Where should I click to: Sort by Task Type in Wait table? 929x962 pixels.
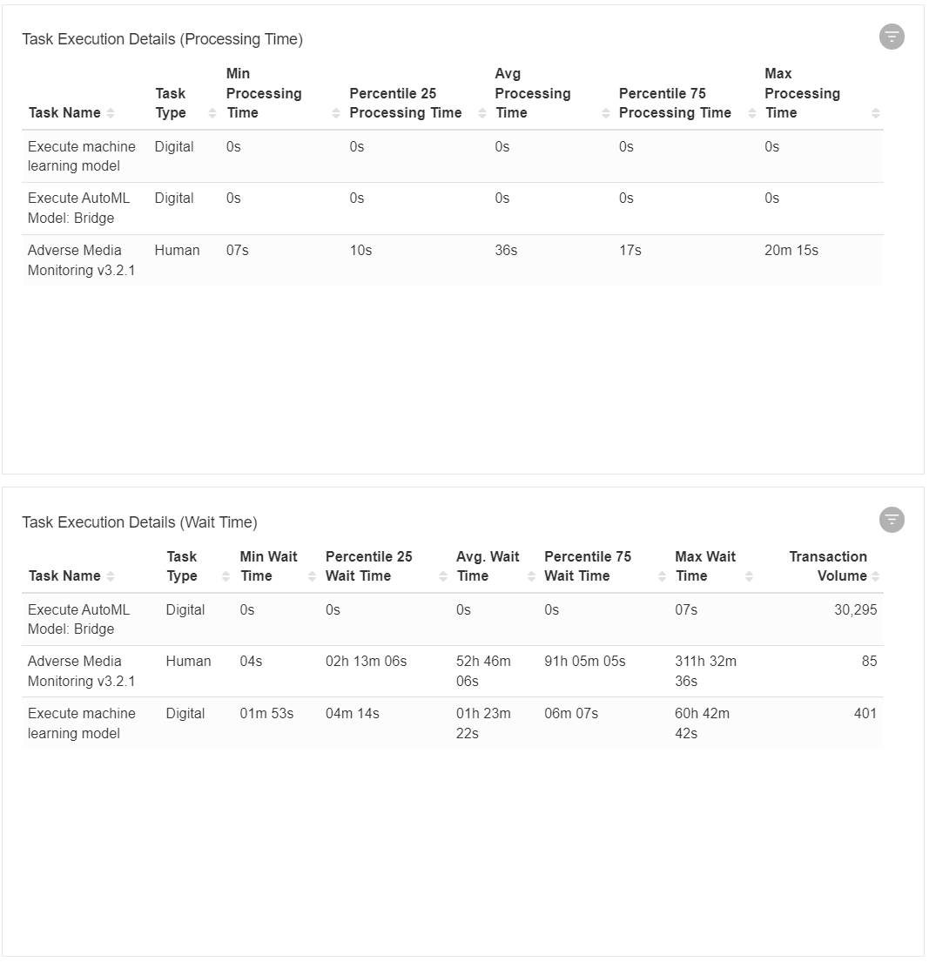click(x=226, y=576)
